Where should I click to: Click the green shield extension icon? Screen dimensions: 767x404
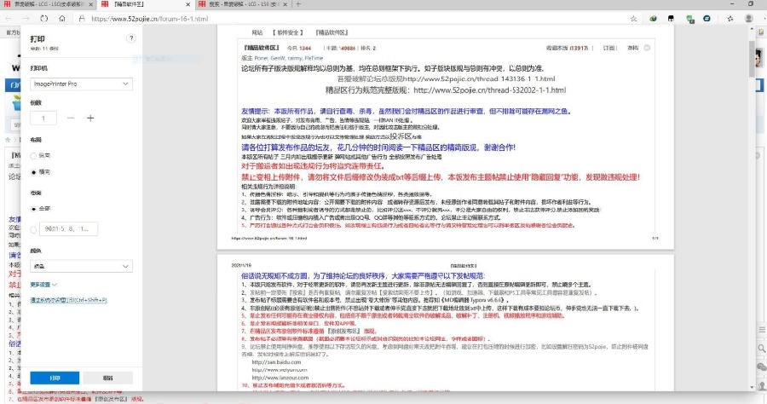[x=689, y=19]
